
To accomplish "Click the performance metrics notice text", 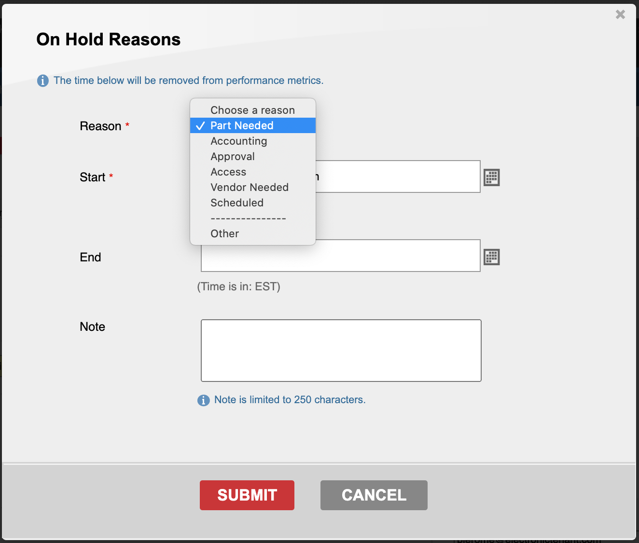I will click(188, 81).
